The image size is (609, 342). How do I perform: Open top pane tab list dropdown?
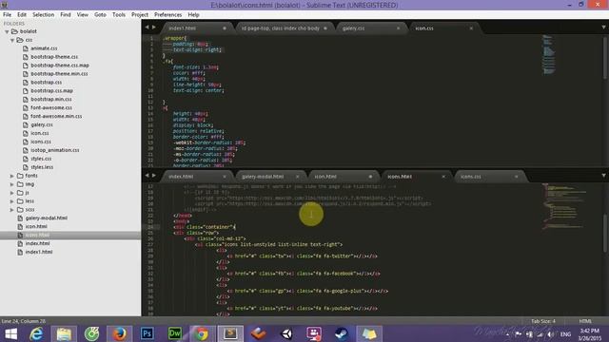click(603, 28)
